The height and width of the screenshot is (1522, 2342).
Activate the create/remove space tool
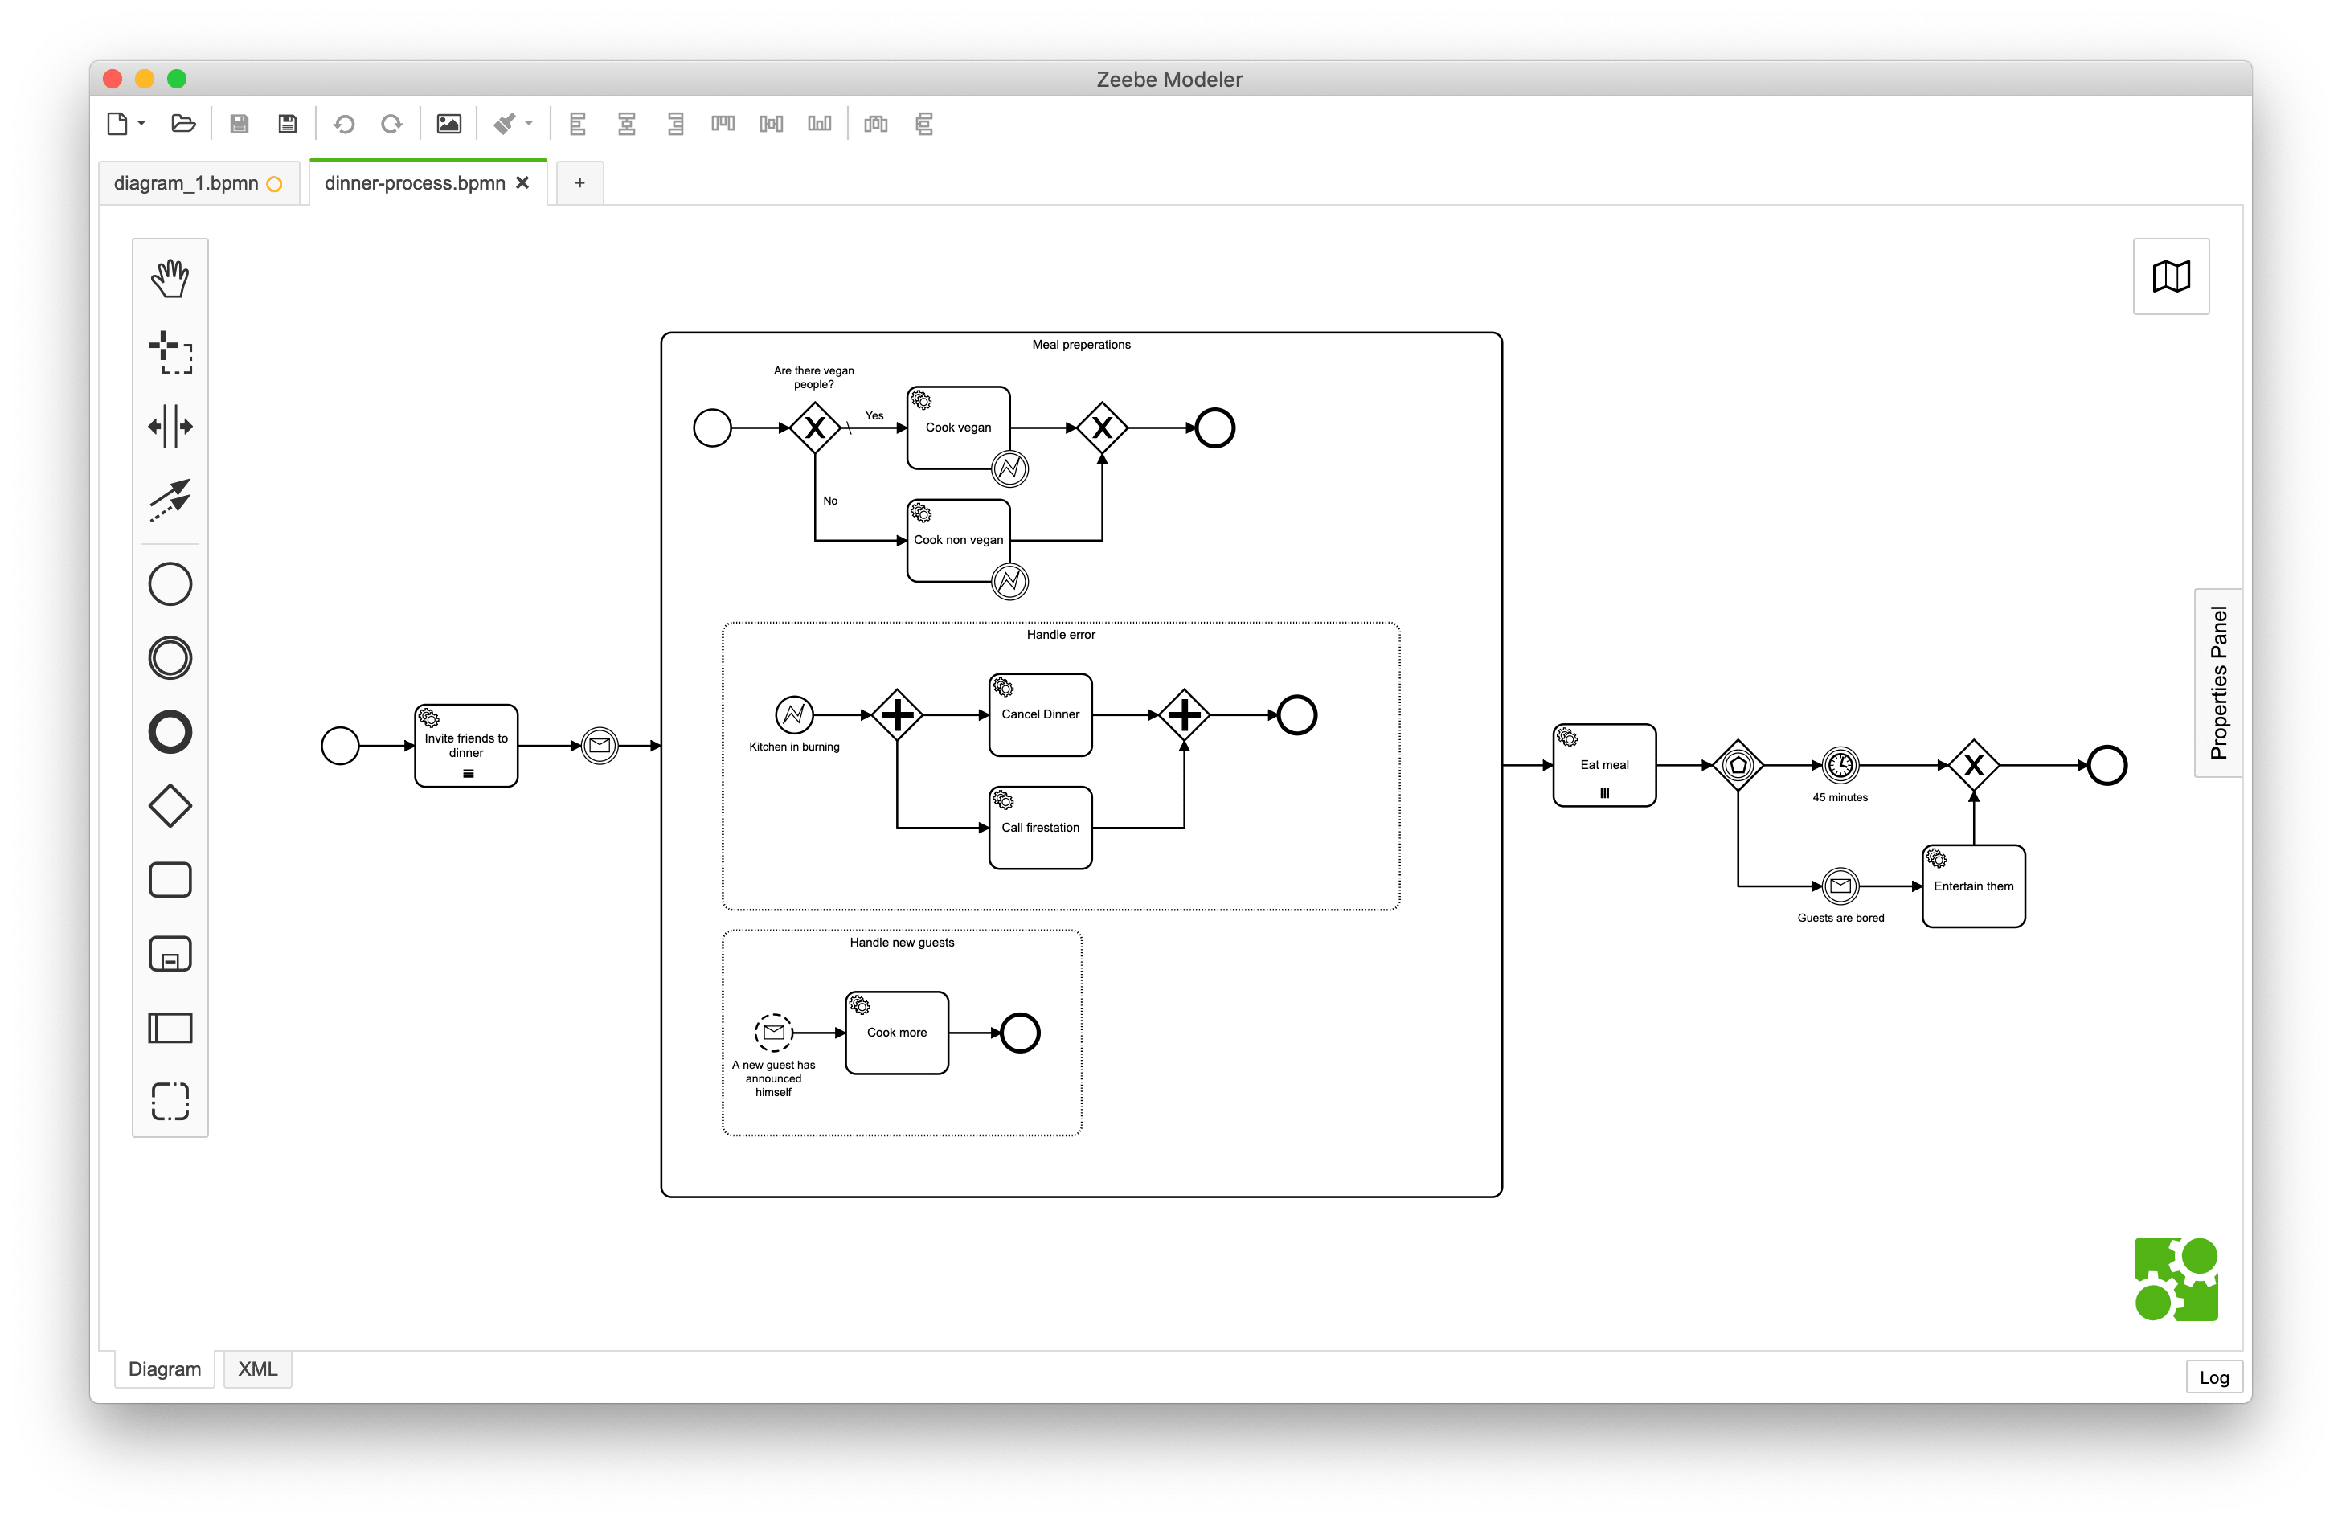click(170, 427)
